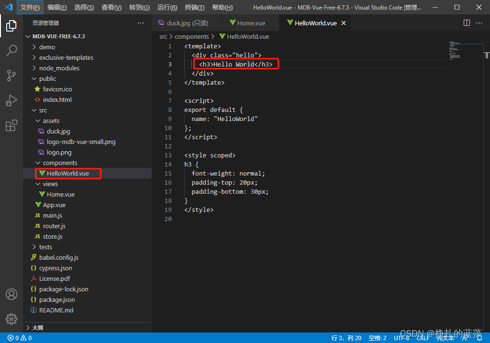Open the Run and Debug view icon
Image resolution: width=490 pixels, height=343 pixels.
pyautogui.click(x=11, y=100)
